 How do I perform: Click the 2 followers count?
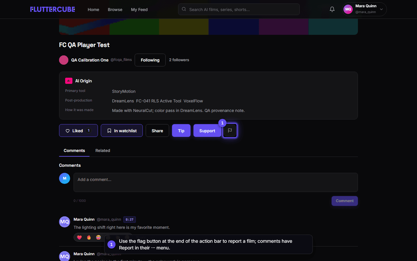coord(179,60)
